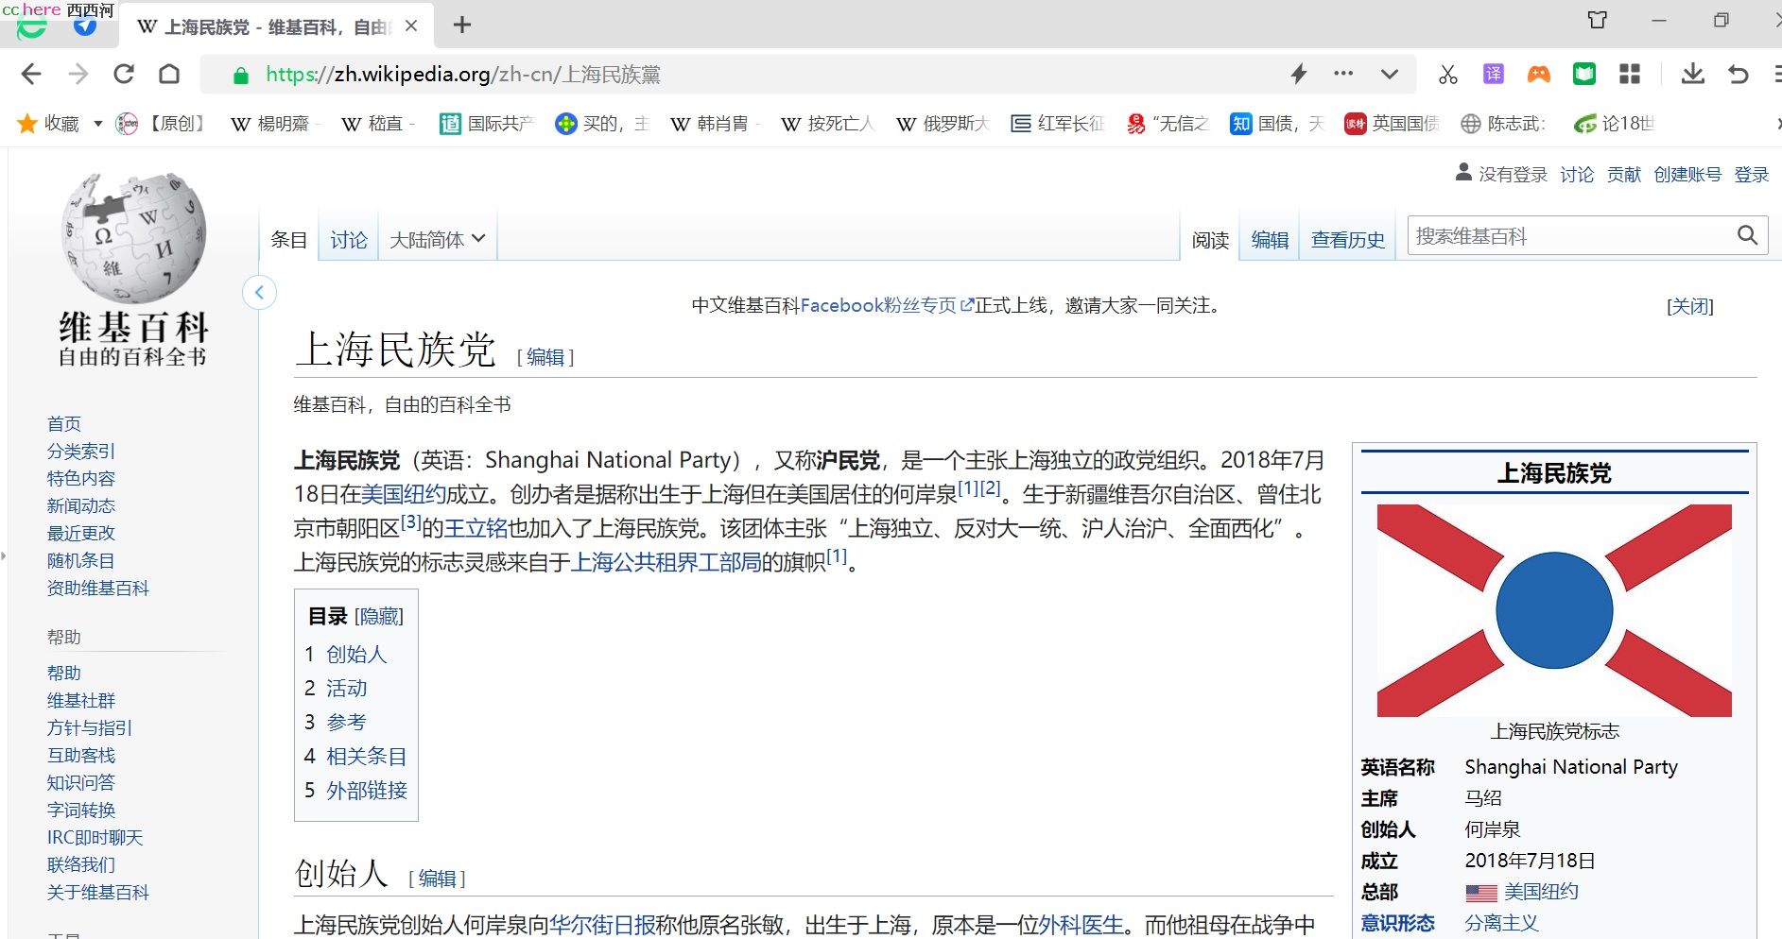This screenshot has width=1782, height=939.
Task: Open sidebar 首页 link
Action: [x=64, y=424]
